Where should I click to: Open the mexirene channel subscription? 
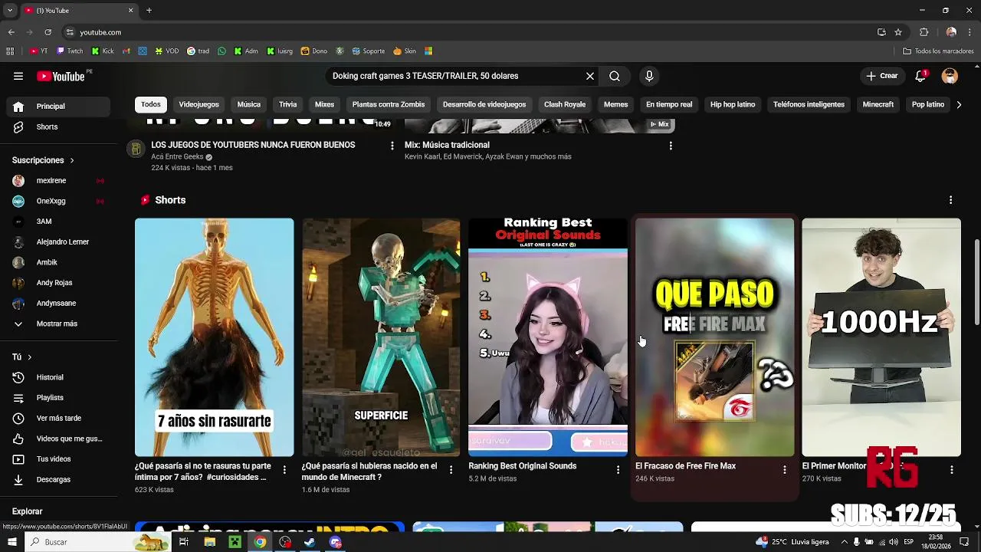click(58, 181)
